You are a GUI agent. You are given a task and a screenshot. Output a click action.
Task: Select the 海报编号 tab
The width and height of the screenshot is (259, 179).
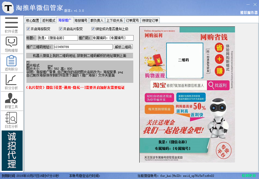81,20
